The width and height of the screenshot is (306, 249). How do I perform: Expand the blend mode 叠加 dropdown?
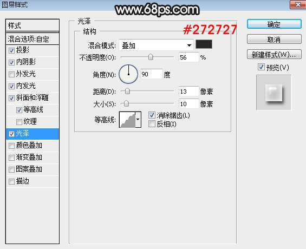click(x=156, y=45)
